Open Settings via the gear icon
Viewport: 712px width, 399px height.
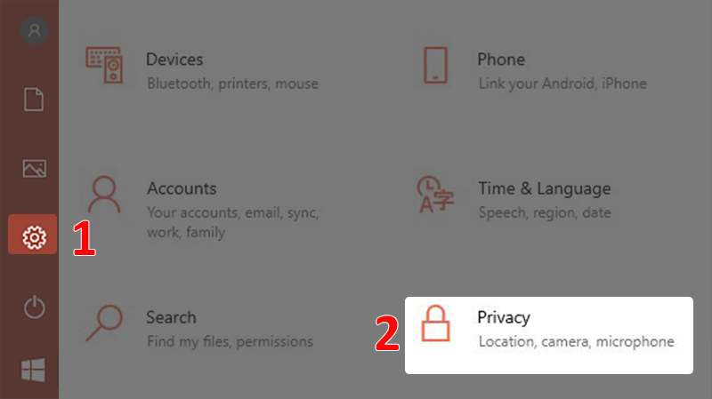34,236
